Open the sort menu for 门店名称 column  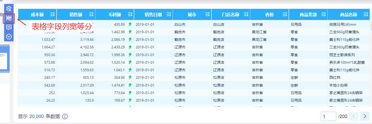coord(246,15)
